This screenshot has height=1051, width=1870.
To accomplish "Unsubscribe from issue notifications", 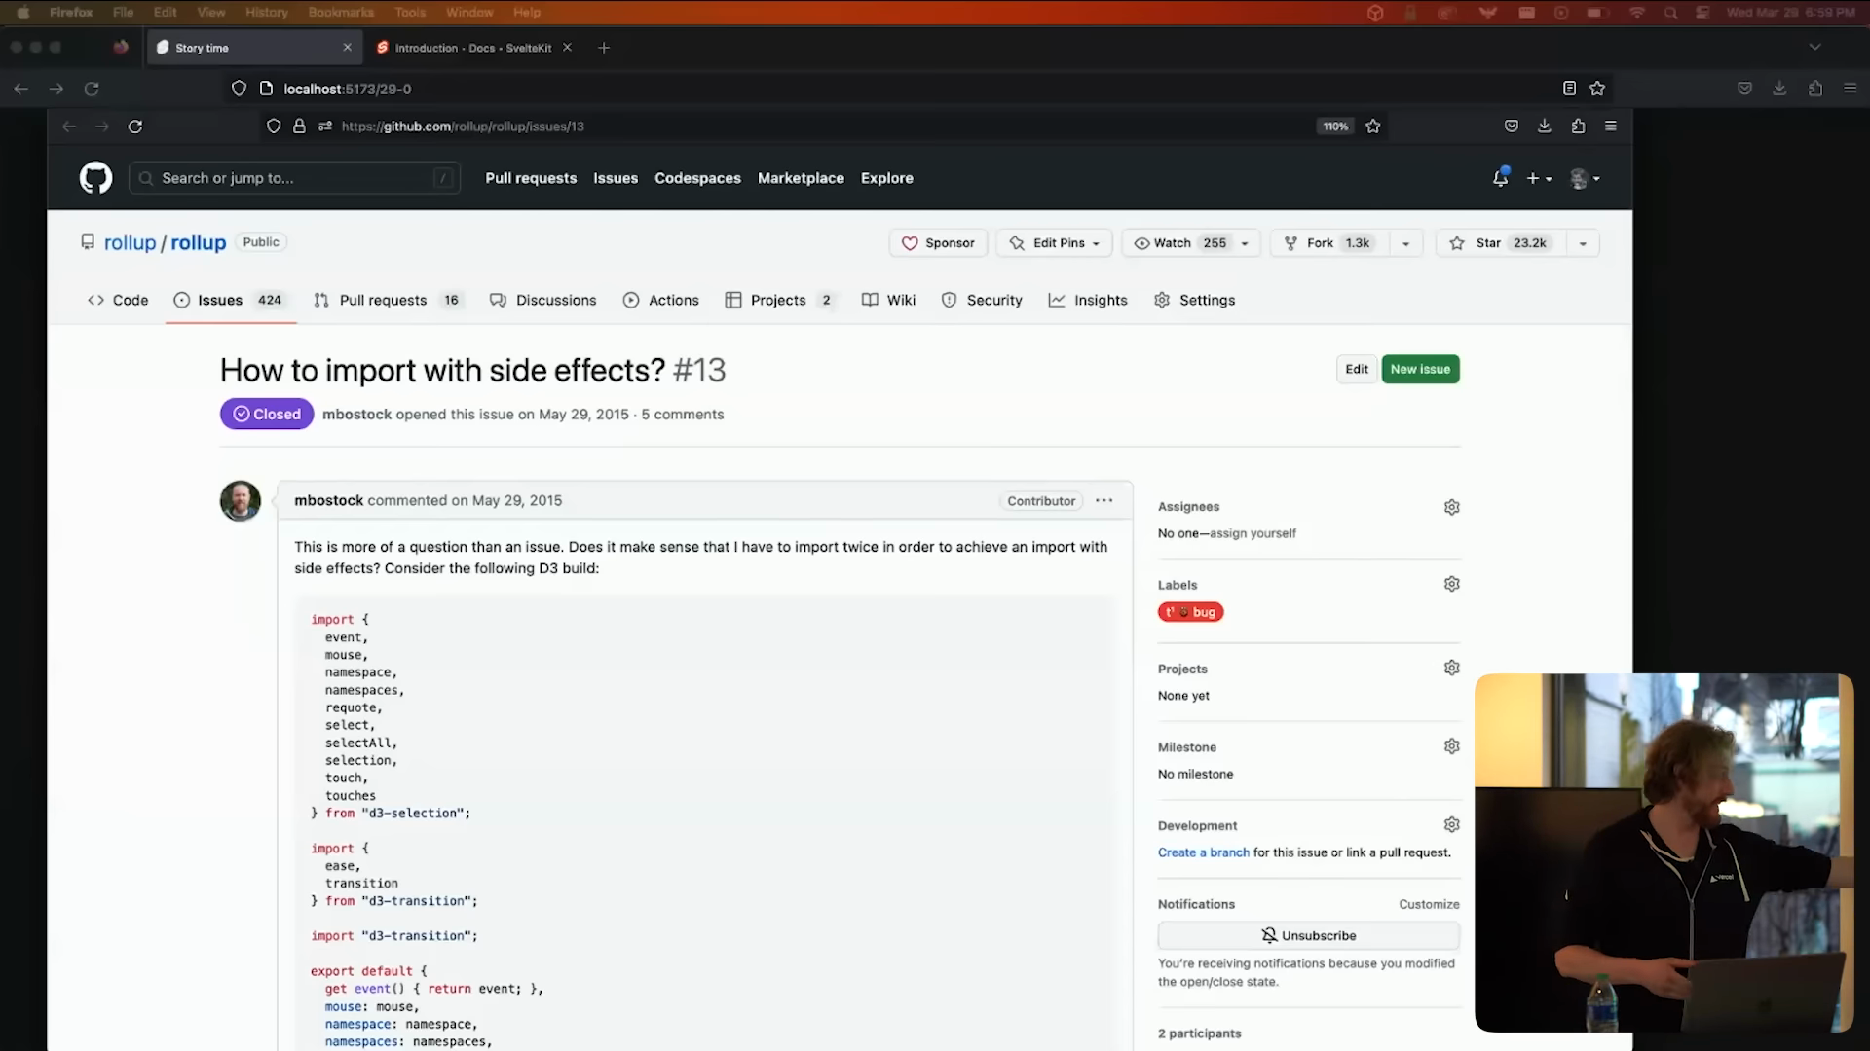I will pyautogui.click(x=1308, y=935).
